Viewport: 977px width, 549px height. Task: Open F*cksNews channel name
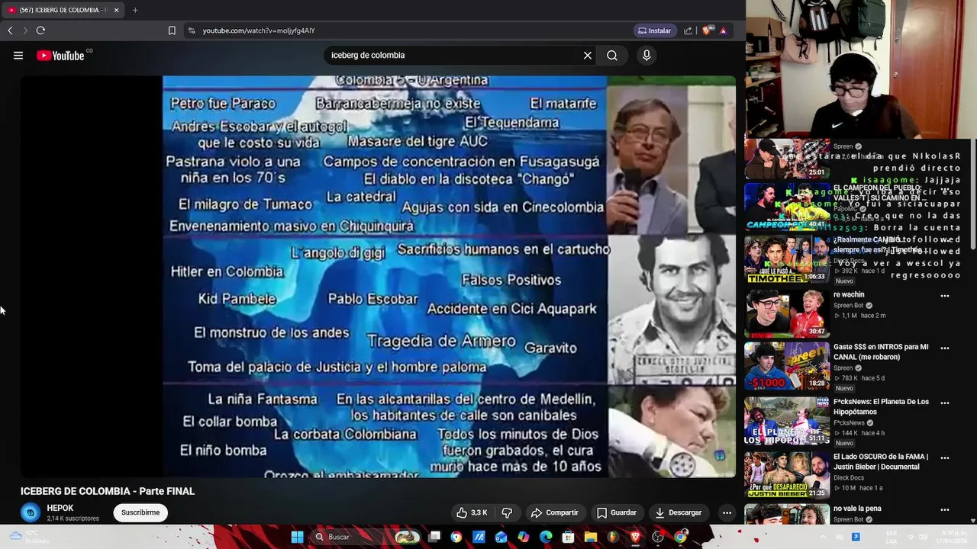[x=849, y=422]
